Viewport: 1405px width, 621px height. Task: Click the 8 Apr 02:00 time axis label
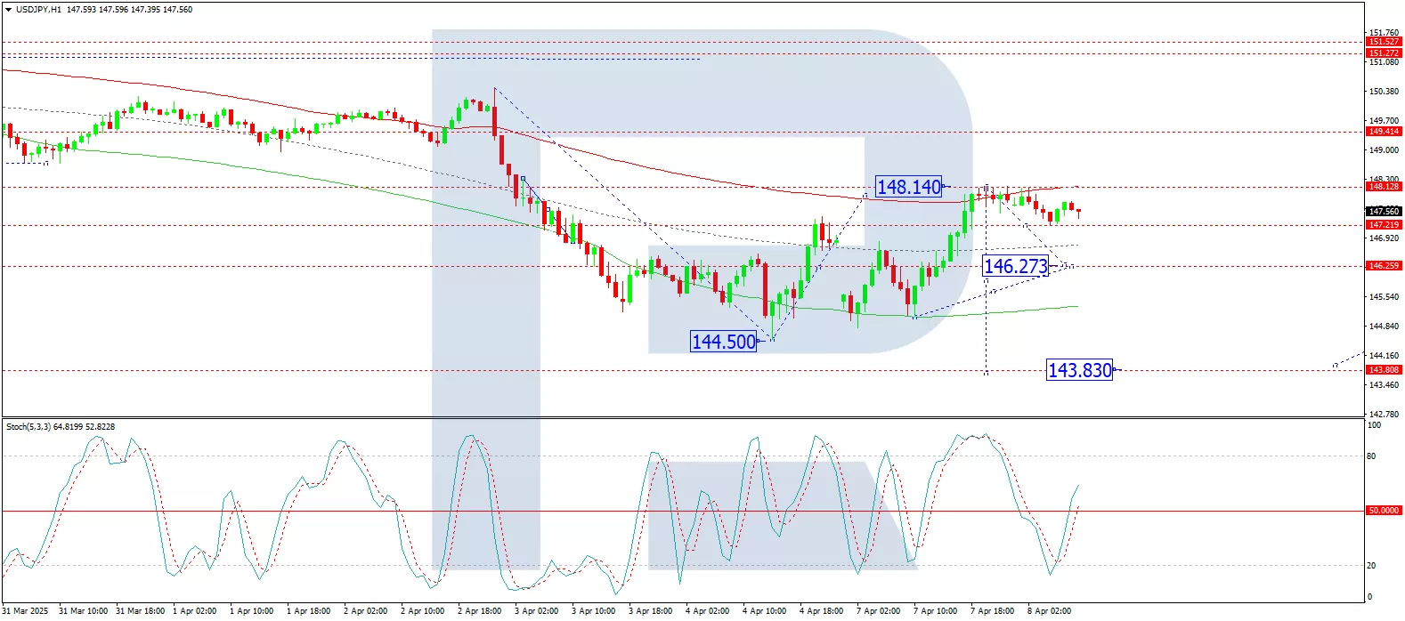(x=1049, y=611)
